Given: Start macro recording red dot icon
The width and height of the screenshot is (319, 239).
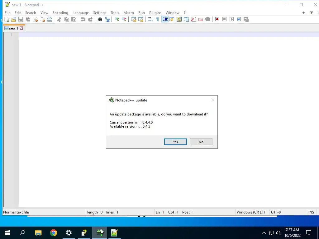Looking at the screenshot, I should pyautogui.click(x=217, y=20).
